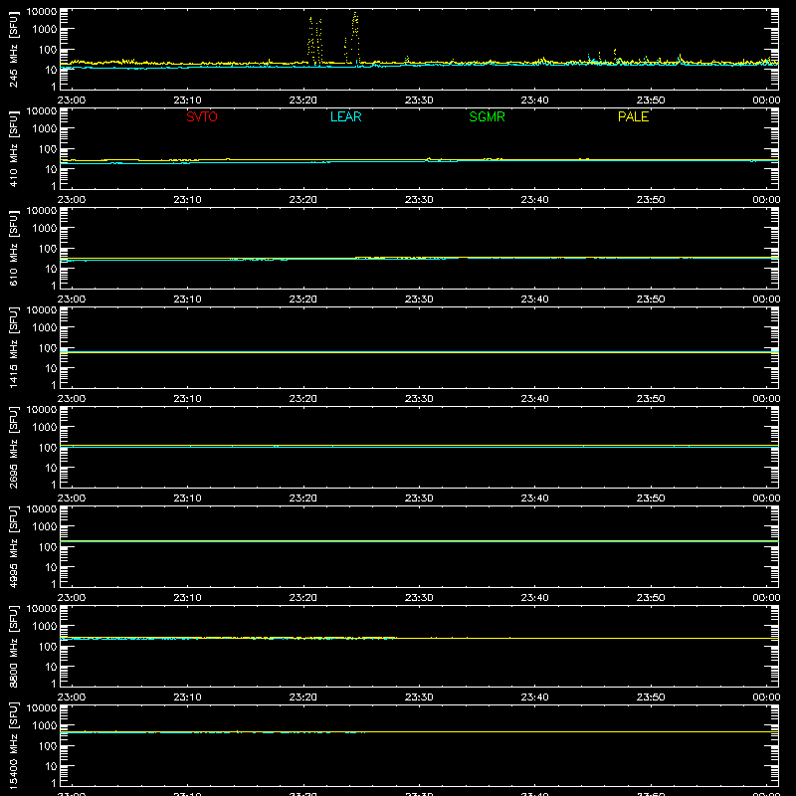Click the 1415 MHz [SFU] axis title
This screenshot has height=796, width=796.
coord(13,348)
